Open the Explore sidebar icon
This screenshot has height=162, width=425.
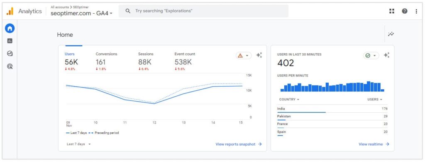[10, 53]
